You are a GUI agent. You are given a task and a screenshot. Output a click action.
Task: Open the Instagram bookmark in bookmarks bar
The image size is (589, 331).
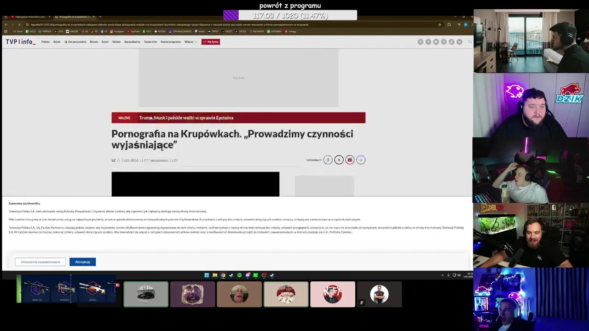(117, 31)
